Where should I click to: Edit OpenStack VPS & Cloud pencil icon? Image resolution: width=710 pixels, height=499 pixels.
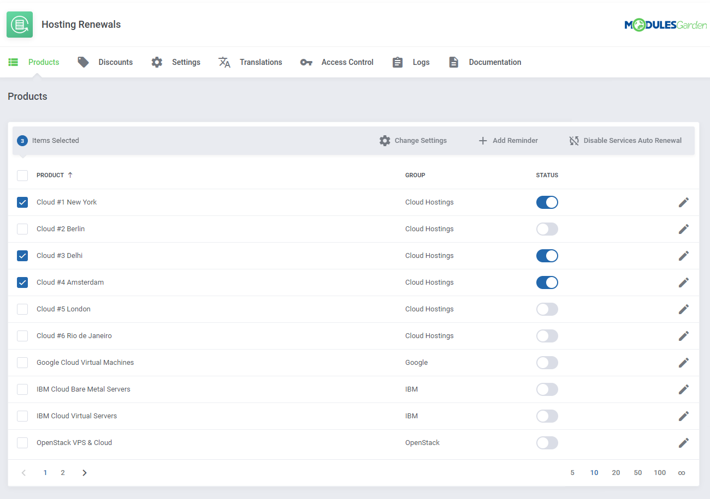click(684, 443)
